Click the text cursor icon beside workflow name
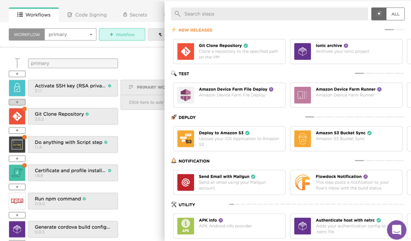The width and height of the screenshot is (411, 241). (17, 63)
